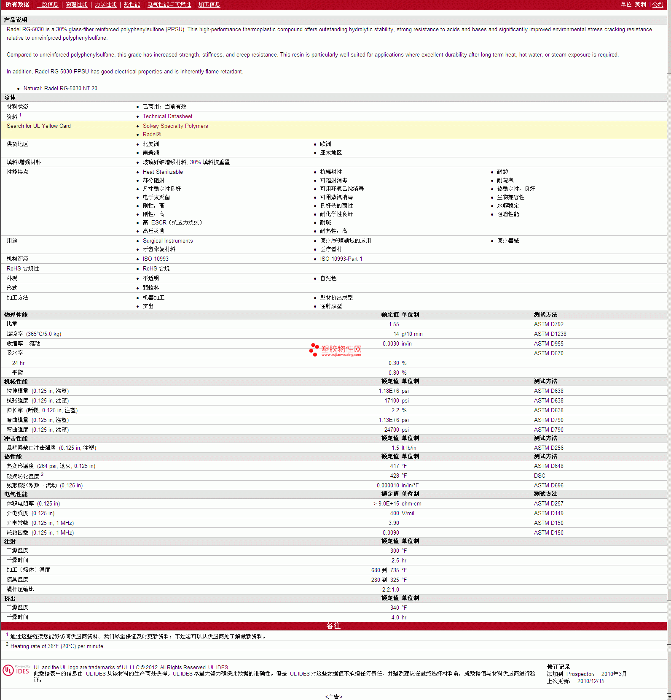Image resolution: width=671 pixels, height=700 pixels.
Task: Click the 'ASTM D257' test method cell
Action: pos(548,503)
